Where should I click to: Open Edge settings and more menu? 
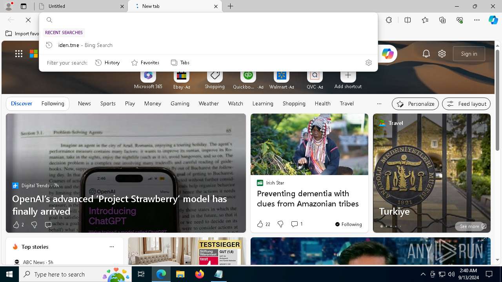tap(477, 20)
